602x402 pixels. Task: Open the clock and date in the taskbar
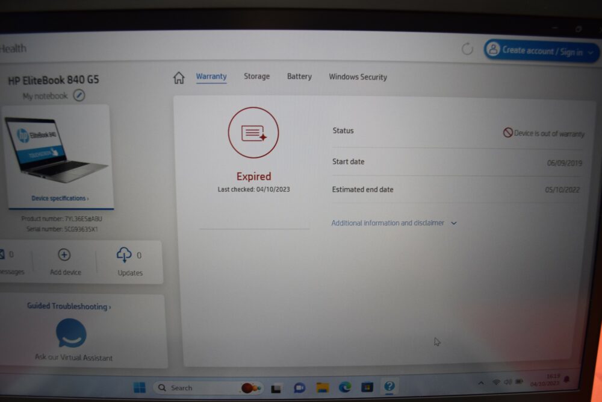[x=545, y=380]
